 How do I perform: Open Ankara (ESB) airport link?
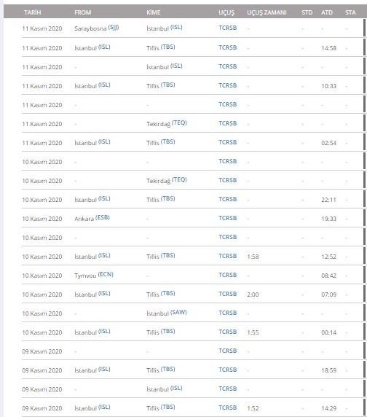point(92,218)
